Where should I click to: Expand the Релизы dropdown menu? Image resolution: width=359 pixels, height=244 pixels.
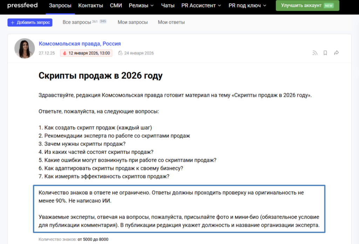click(141, 6)
